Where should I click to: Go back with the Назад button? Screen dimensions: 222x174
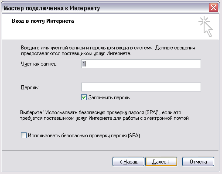pos(128,162)
